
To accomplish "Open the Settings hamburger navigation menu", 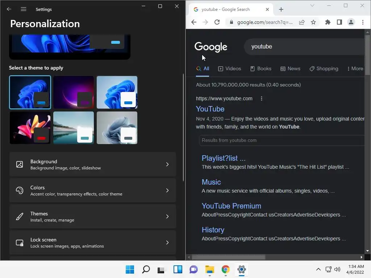I will [x=24, y=9].
